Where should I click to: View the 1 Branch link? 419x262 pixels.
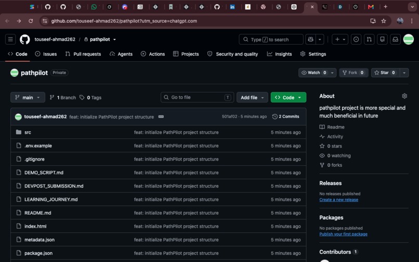click(63, 98)
